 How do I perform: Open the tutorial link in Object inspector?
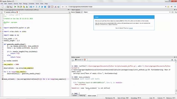click(131, 28)
